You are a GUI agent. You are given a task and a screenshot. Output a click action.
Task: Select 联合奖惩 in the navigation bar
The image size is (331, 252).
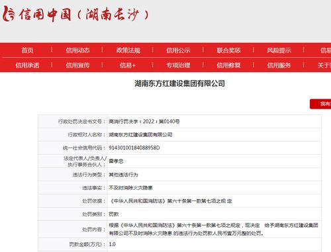[x=228, y=50]
